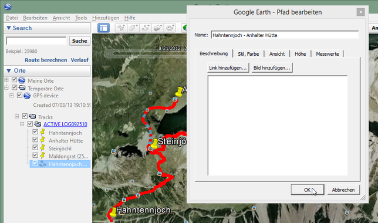Viewport: 378px width, 223px height.
Task: Toggle the Maldongrat placemark checkbox
Action: tap(35, 155)
